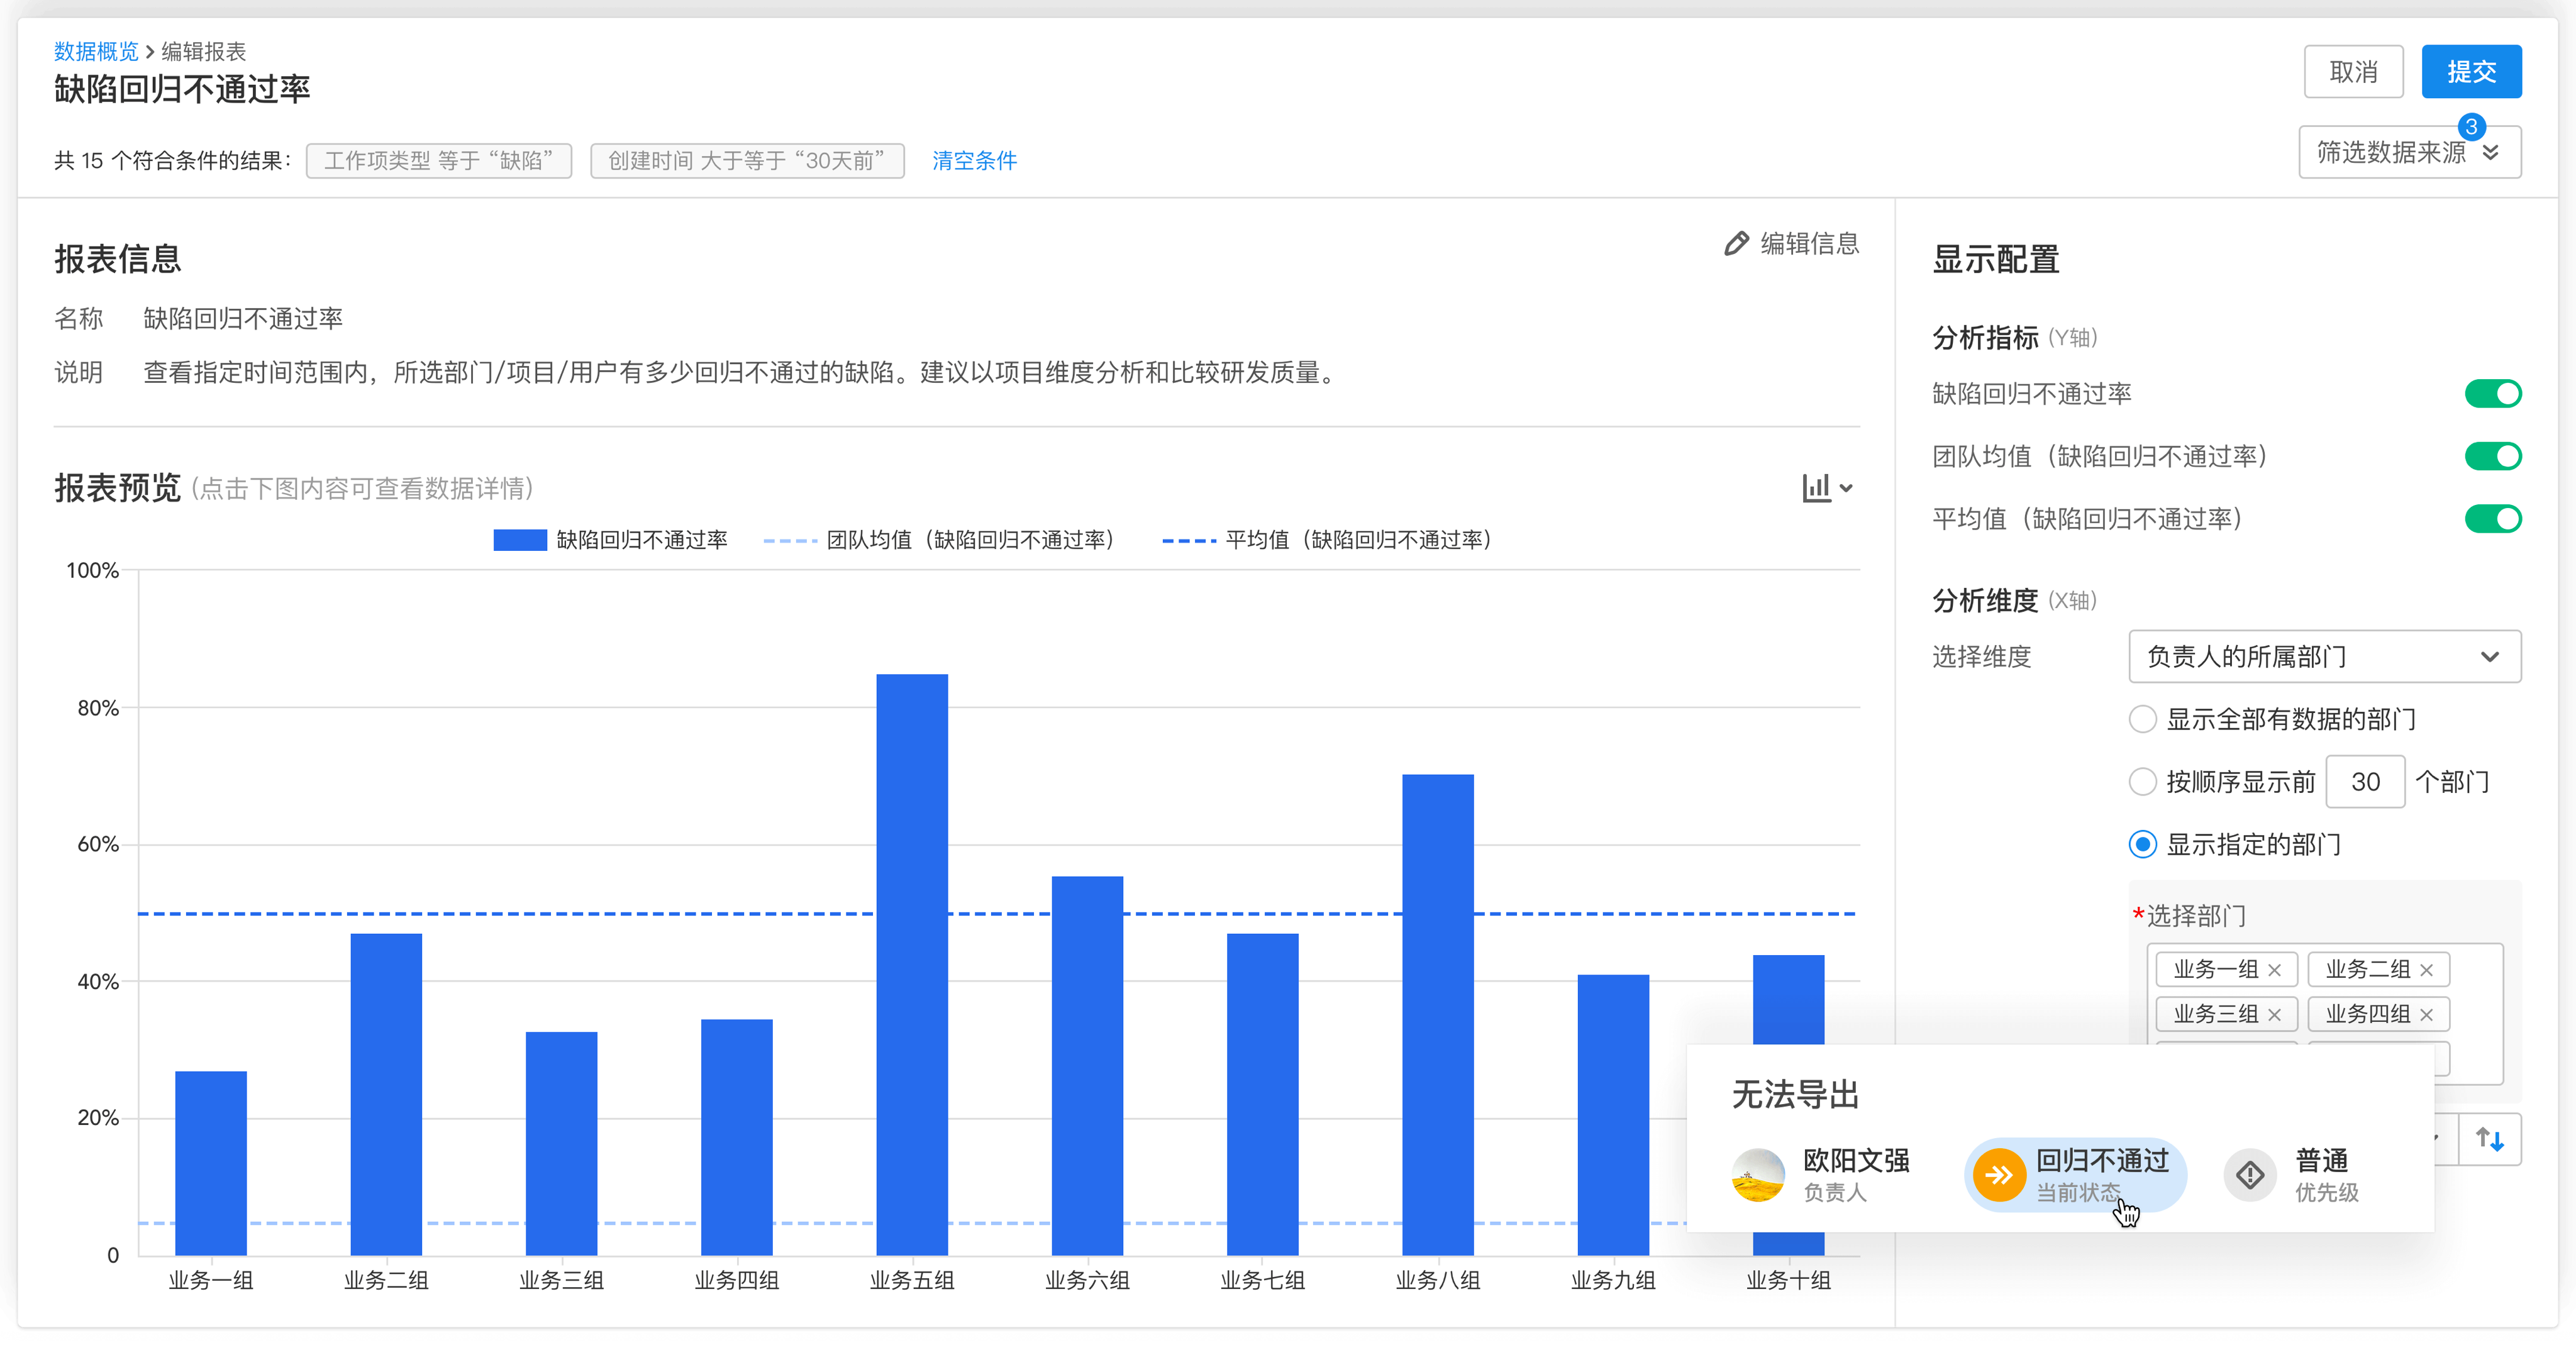Click the yellow 回归不通过 status icon
This screenshot has width=2576, height=1345.
tap(1998, 1175)
